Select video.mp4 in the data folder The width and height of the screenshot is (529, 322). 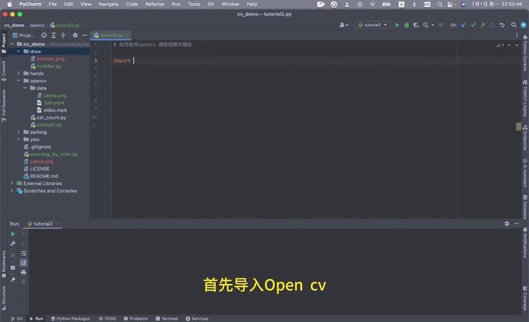(55, 110)
